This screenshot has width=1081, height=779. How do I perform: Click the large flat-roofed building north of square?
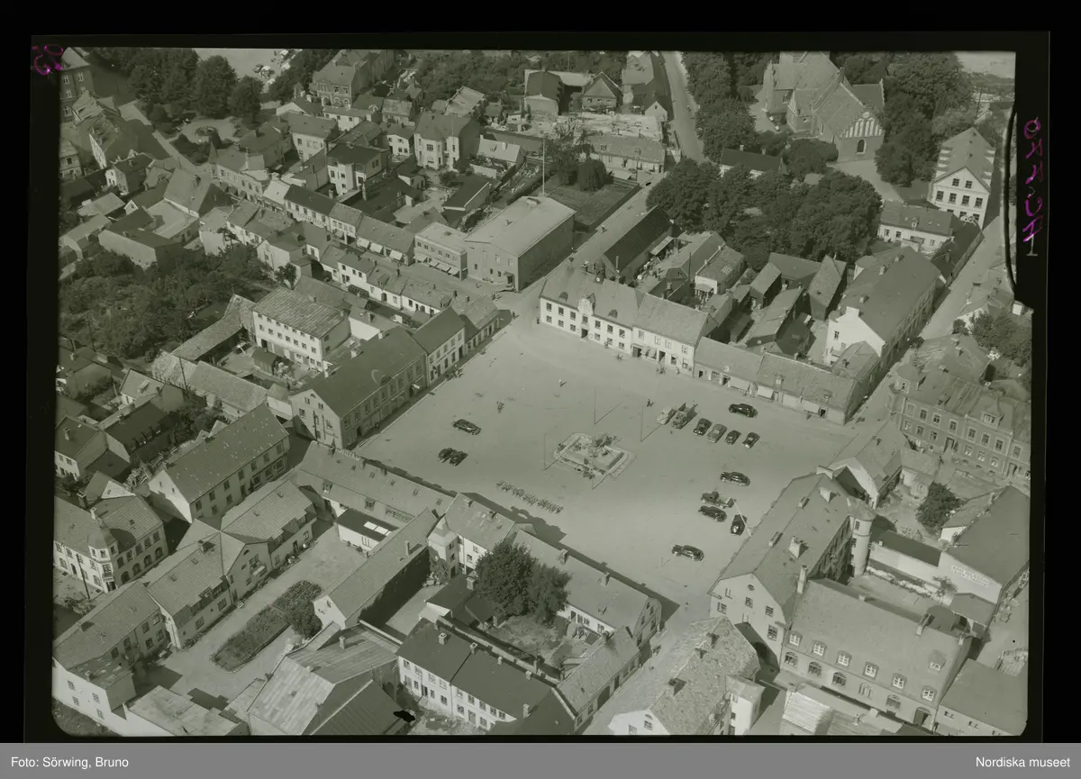pyautogui.click(x=520, y=238)
